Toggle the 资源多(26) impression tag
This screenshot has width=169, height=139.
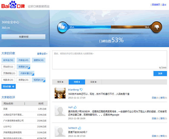tap(23, 67)
